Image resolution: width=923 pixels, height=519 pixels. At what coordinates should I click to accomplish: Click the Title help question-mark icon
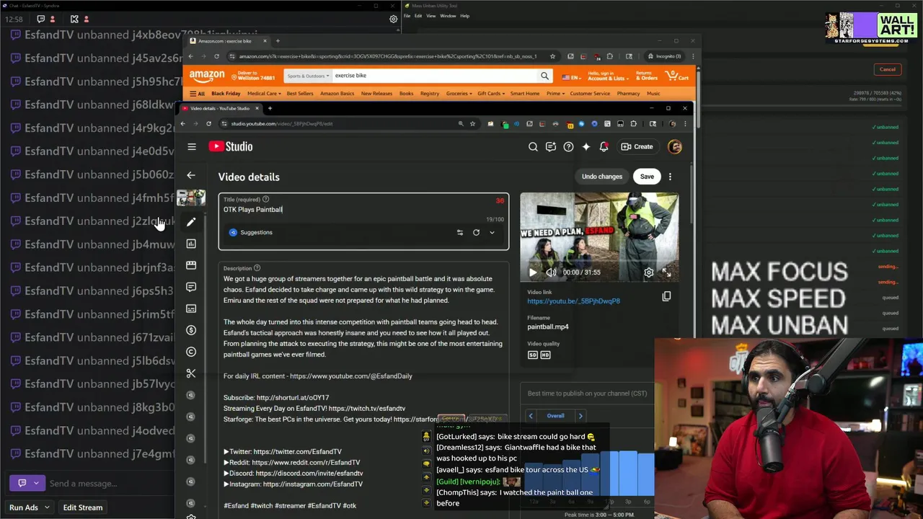tap(265, 199)
